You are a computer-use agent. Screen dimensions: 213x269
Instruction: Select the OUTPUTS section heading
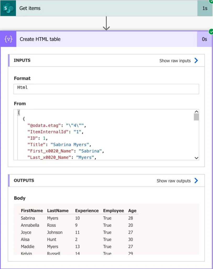[24, 180]
